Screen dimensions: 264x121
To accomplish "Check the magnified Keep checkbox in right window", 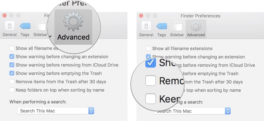I will pos(150,99).
